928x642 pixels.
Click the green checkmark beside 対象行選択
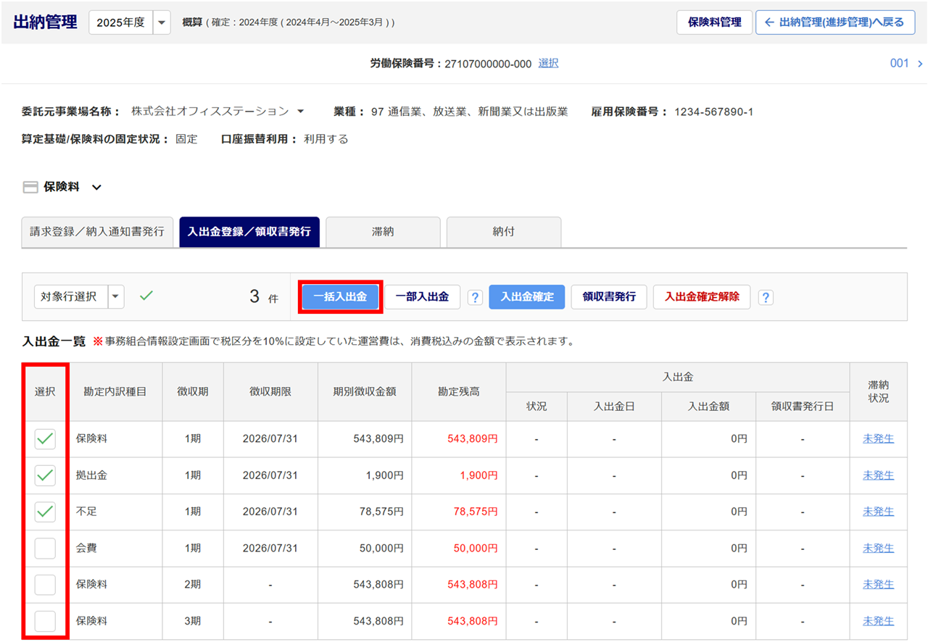point(146,296)
